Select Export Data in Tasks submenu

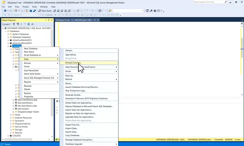click(89, 132)
